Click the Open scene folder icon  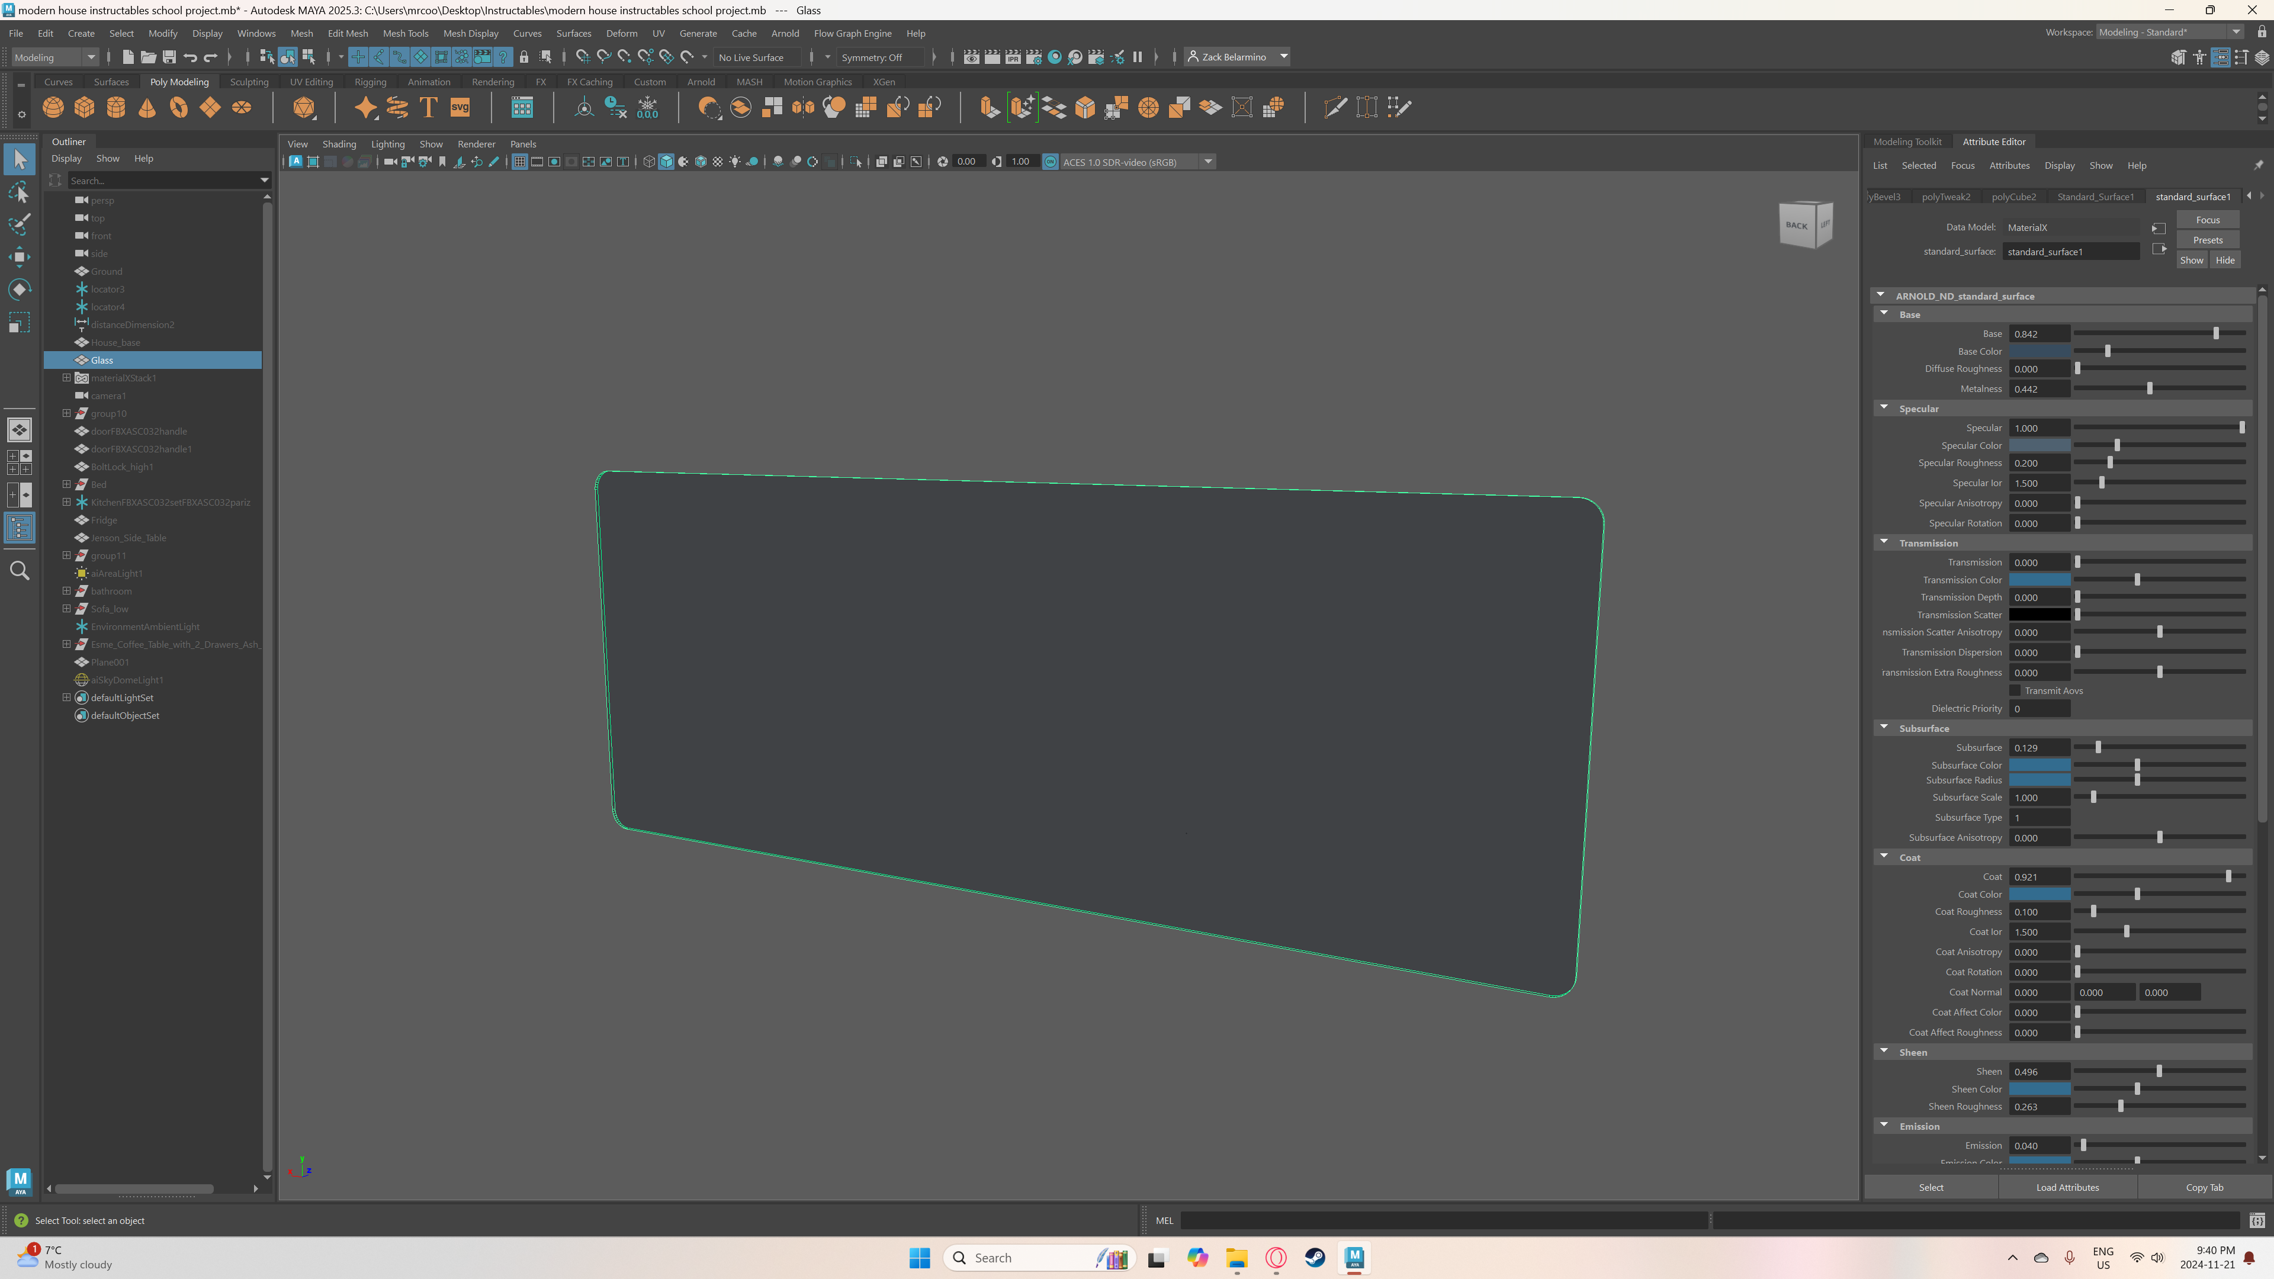tap(148, 57)
